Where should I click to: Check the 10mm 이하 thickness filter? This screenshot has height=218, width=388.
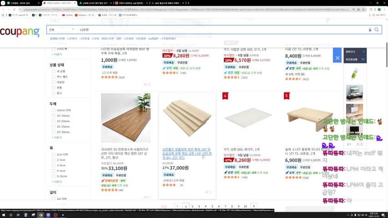click(54, 110)
